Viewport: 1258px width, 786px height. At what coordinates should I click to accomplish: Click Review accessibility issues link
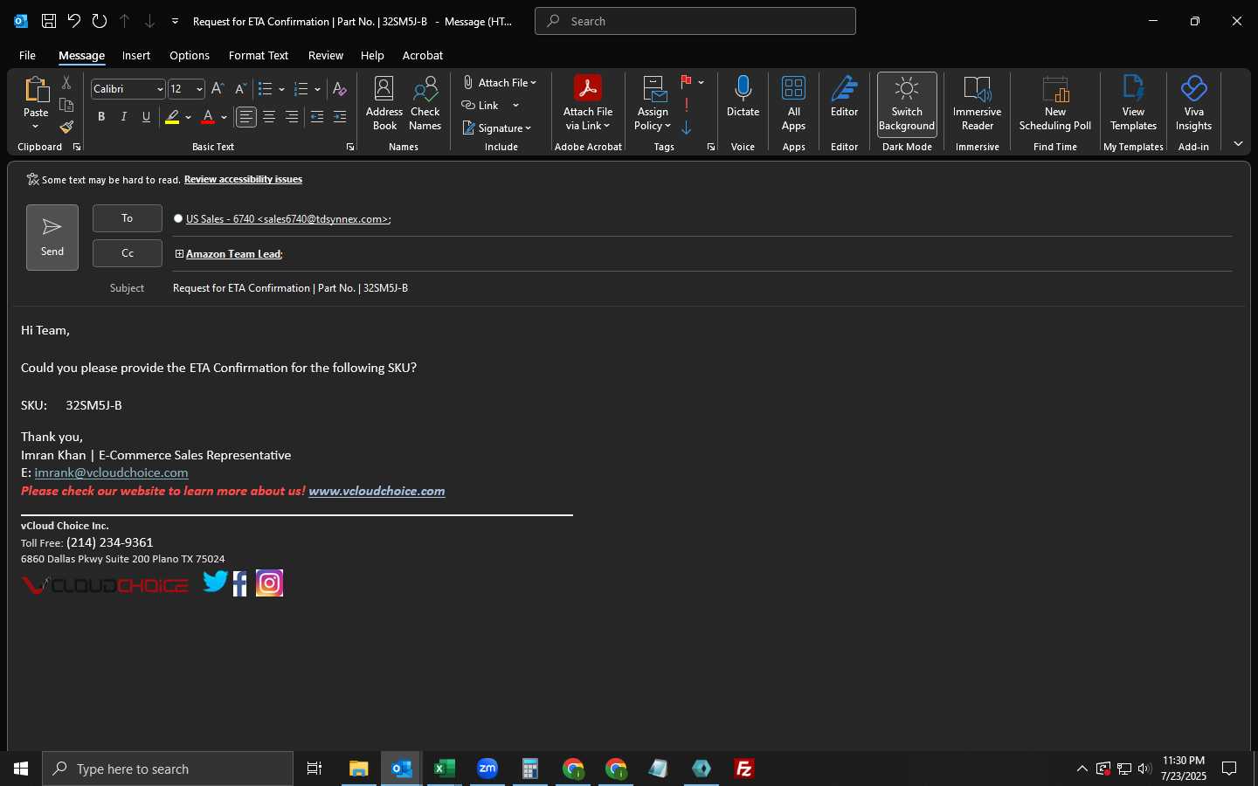(243, 180)
